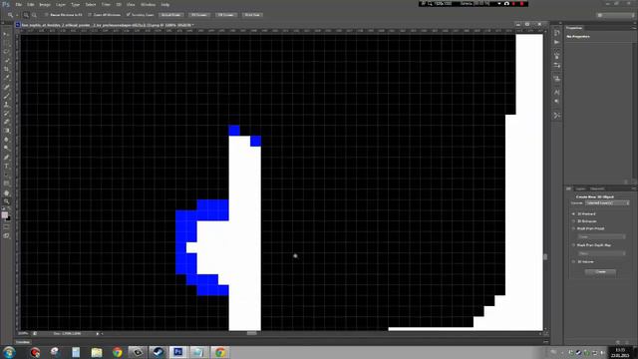Image resolution: width=638 pixels, height=359 pixels.
Task: Select the 3D Volume radio option
Action: coord(574,262)
